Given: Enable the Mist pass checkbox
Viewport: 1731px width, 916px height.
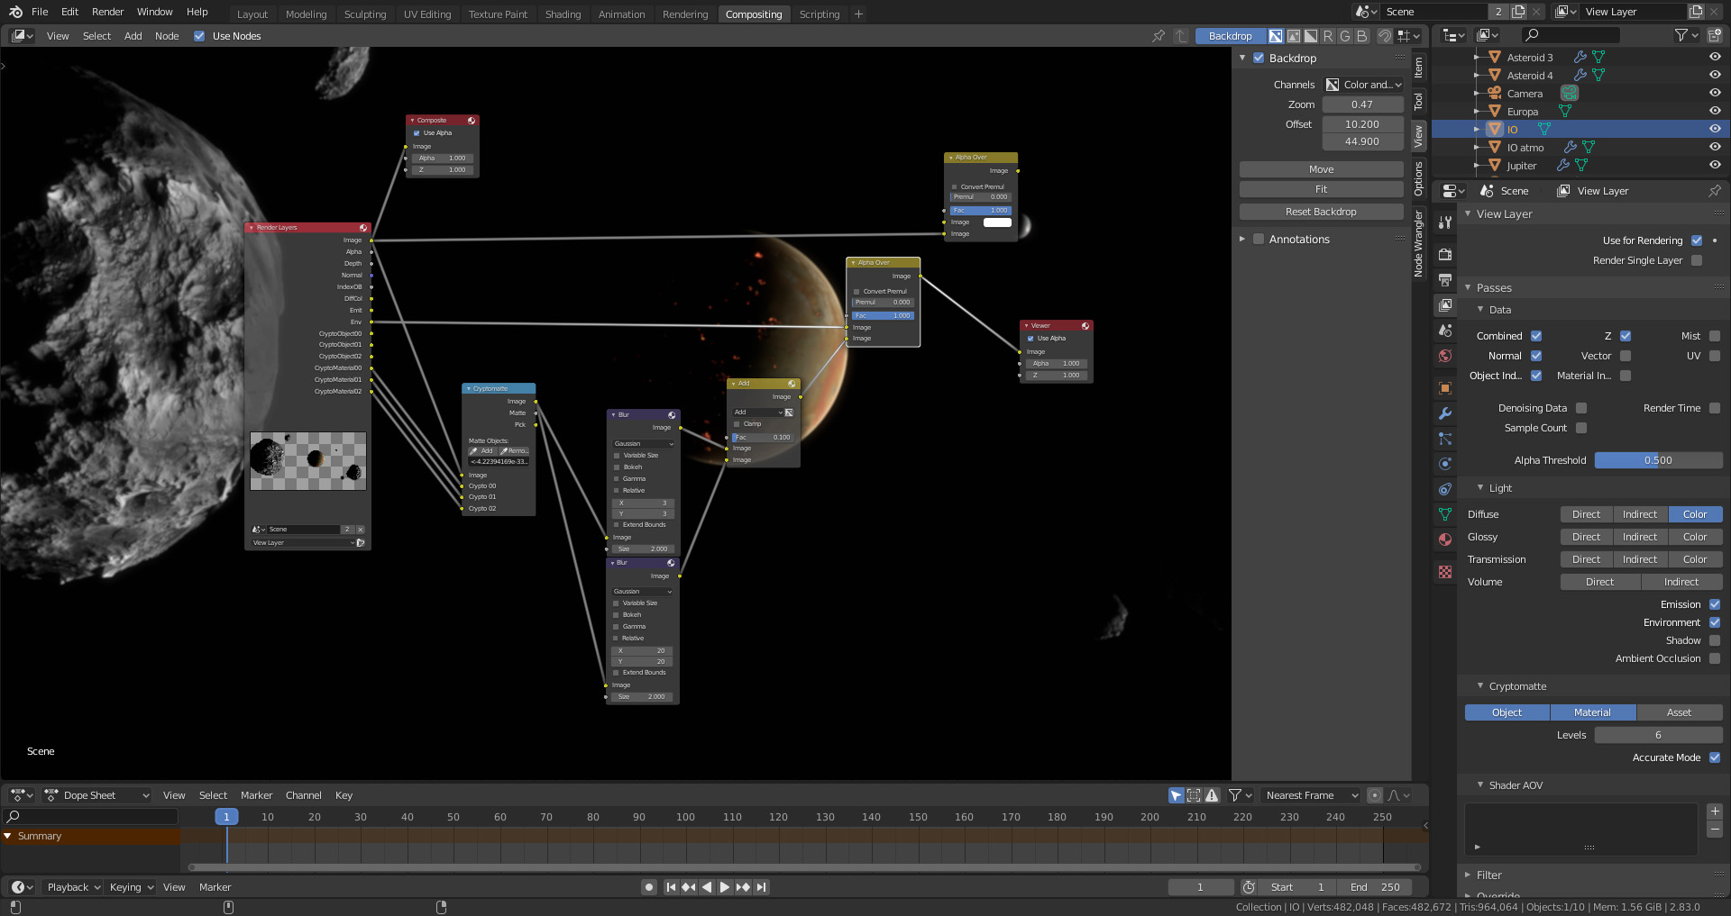Looking at the screenshot, I should click(1715, 336).
